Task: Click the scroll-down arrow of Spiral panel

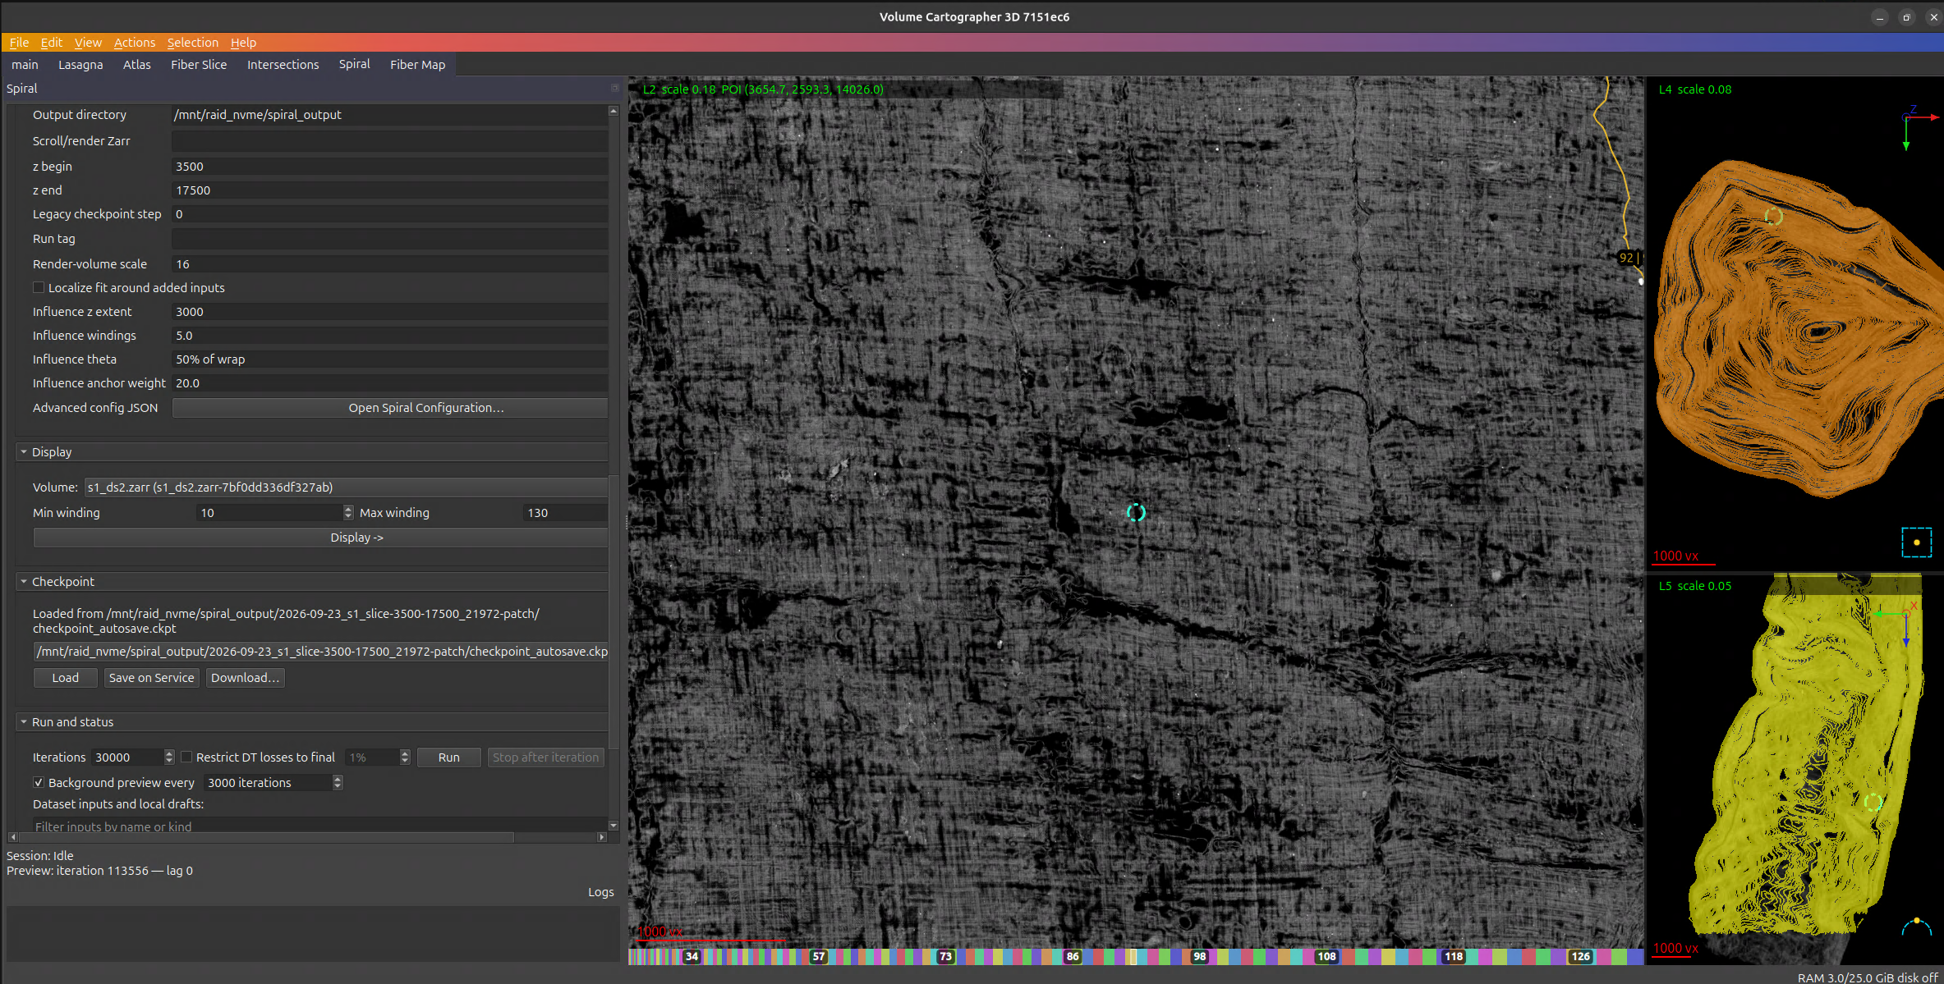Action: coord(614,826)
